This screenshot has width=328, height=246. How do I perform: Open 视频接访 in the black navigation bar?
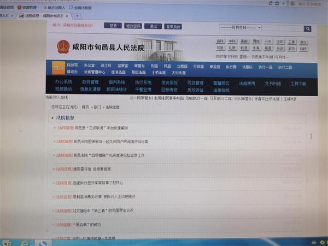pos(63,89)
